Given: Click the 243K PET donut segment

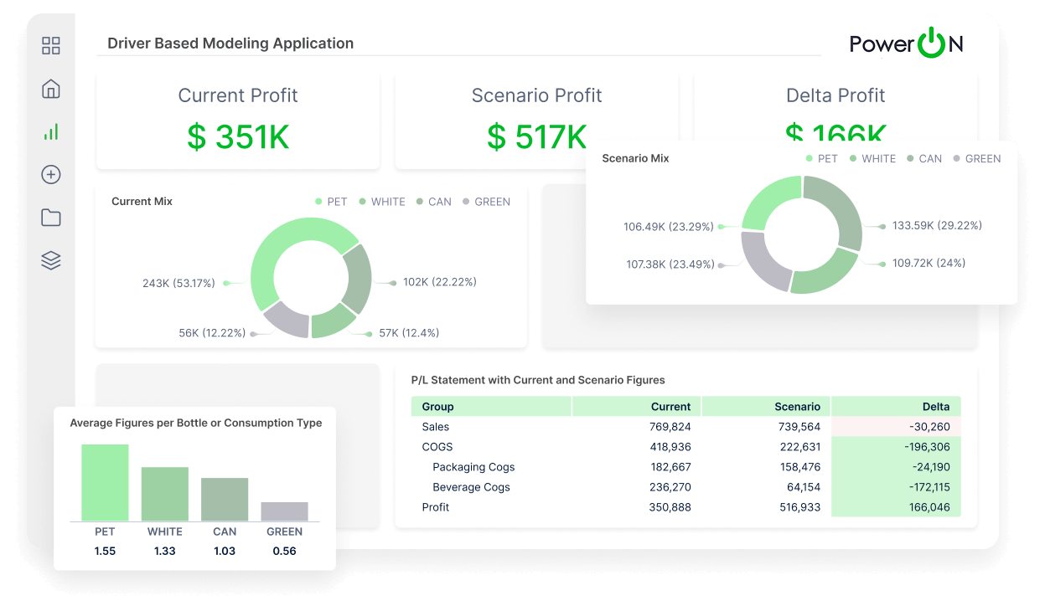Looking at the screenshot, I should (277, 264).
